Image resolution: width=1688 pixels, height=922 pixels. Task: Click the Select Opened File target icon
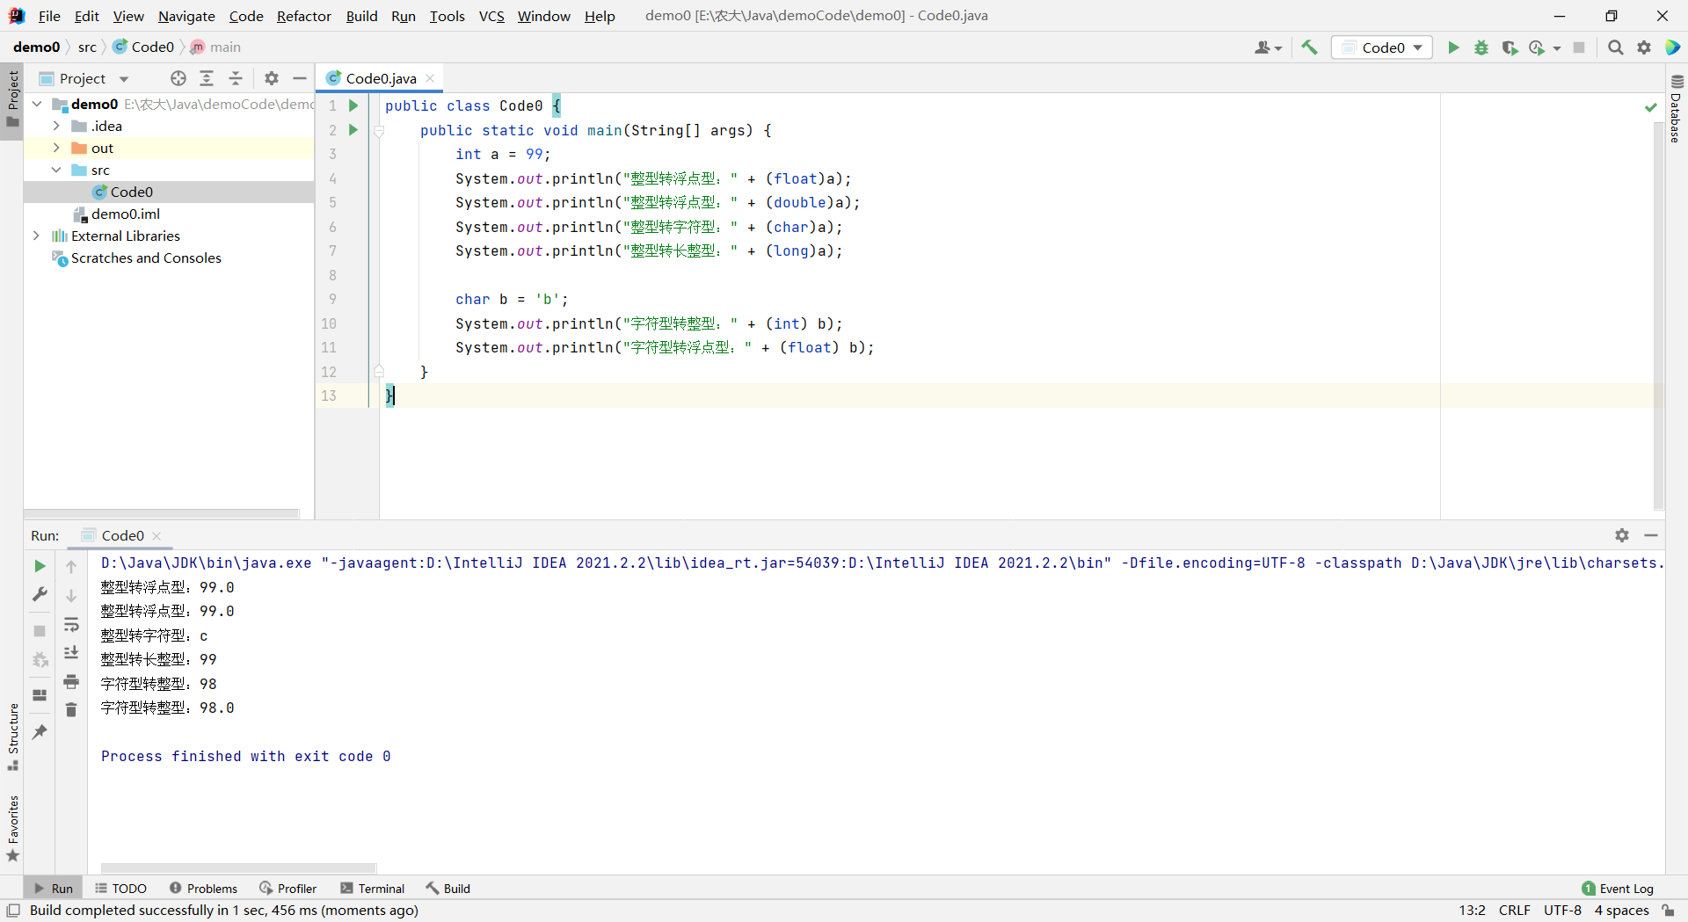point(178,78)
